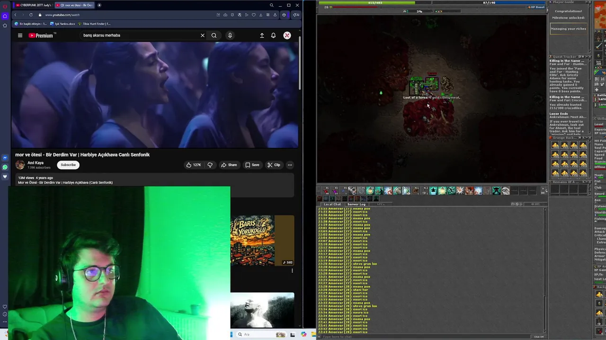Click Managing your riches milestone
The image size is (606, 340).
point(569,29)
